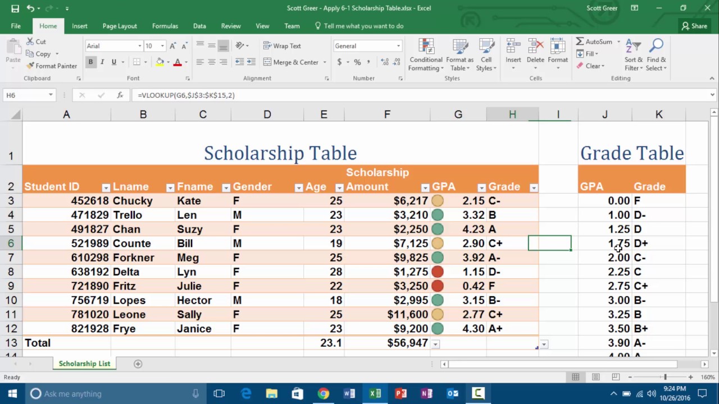
Task: Apply accounting dollar number format
Action: [x=339, y=62]
